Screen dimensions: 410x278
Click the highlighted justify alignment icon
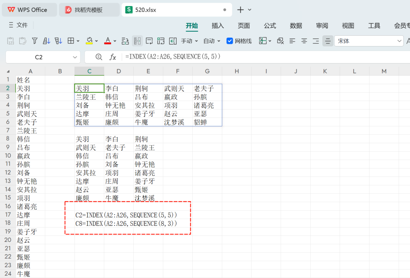click(328, 41)
